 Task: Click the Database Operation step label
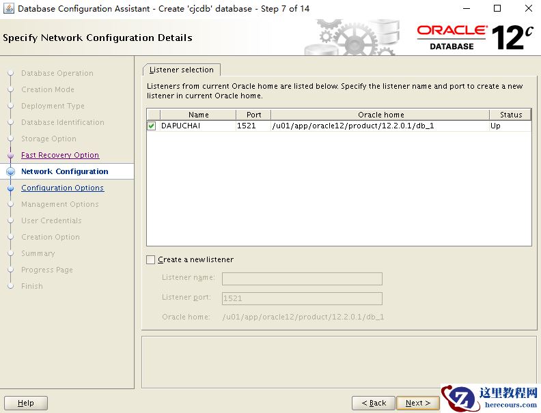pyautogui.click(x=57, y=73)
